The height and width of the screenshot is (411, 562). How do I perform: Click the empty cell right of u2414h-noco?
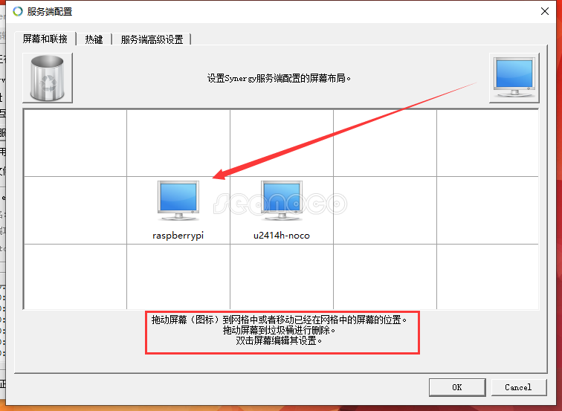(x=384, y=210)
